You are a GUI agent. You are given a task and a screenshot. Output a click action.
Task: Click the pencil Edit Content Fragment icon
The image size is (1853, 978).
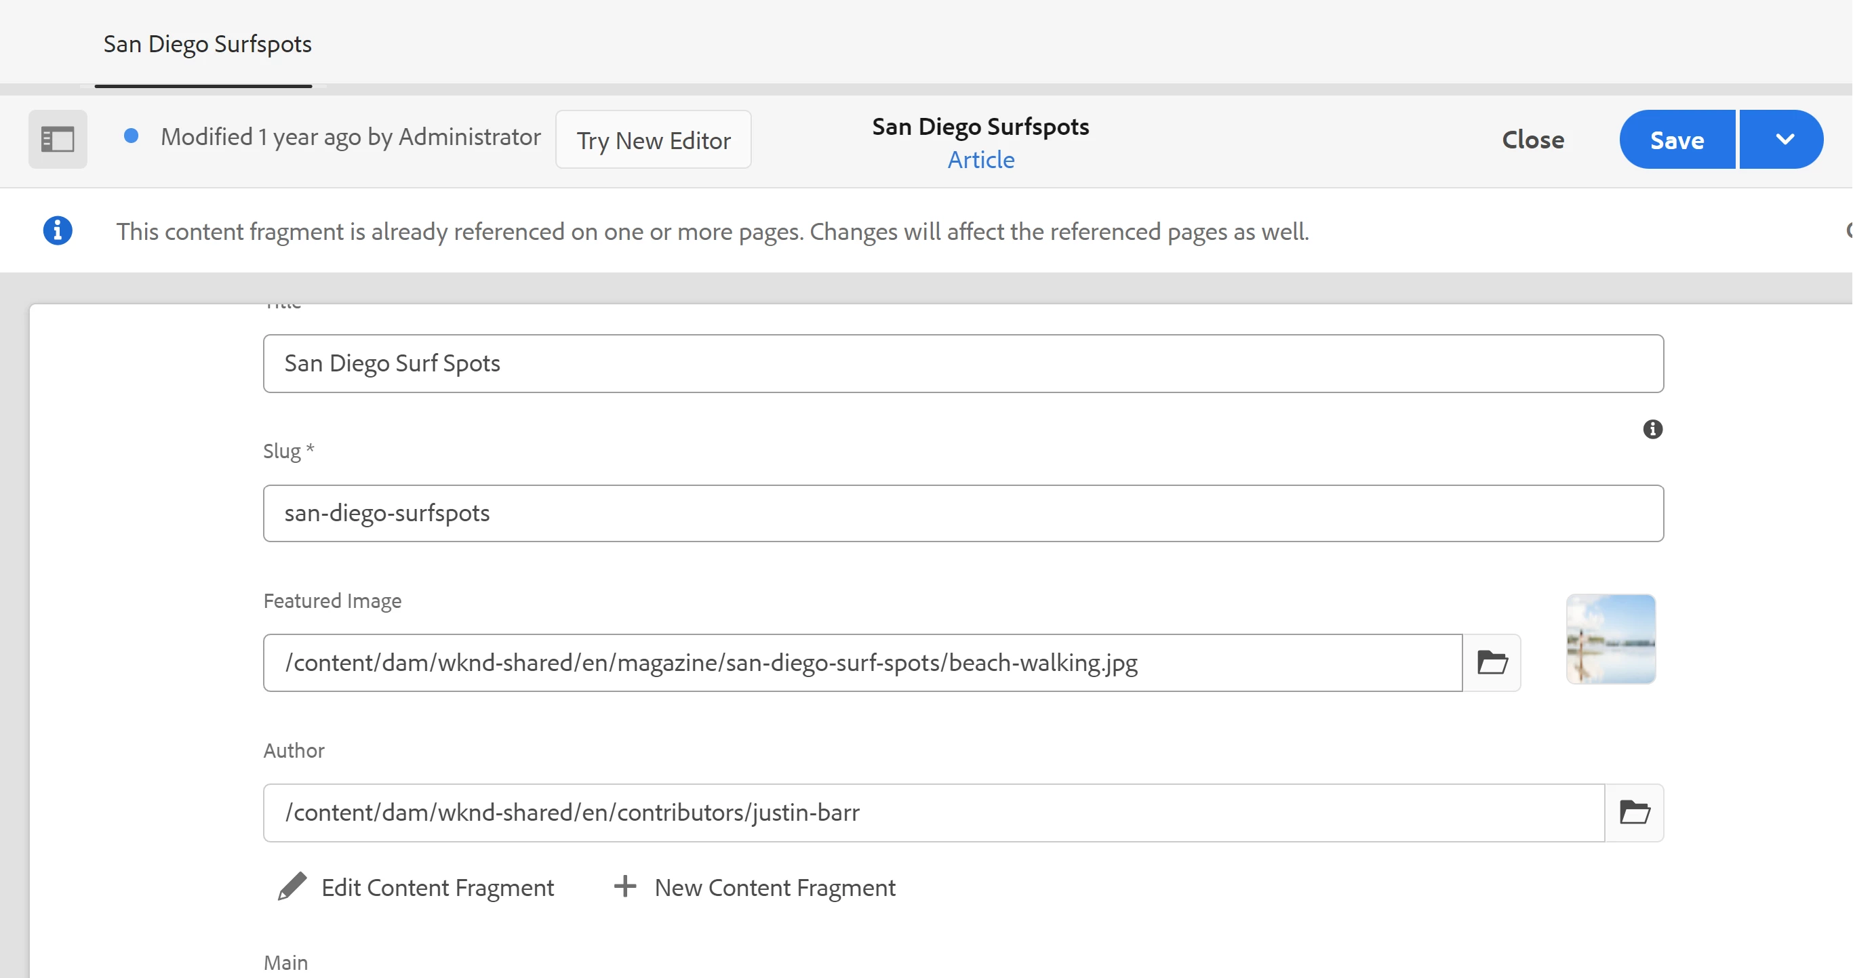(x=292, y=887)
